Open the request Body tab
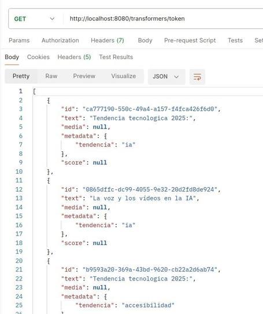The width and height of the screenshot is (263, 314). pyautogui.click(x=145, y=40)
